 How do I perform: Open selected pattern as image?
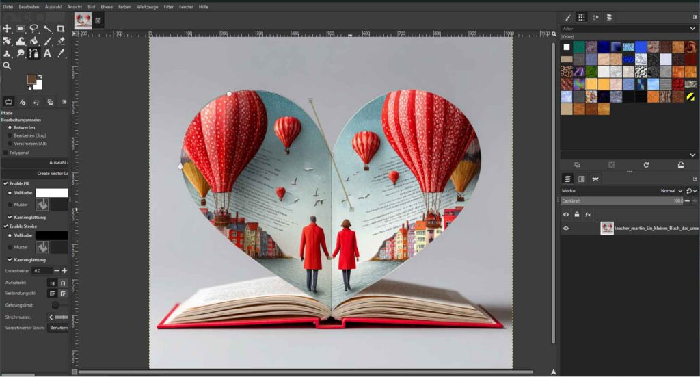680,165
